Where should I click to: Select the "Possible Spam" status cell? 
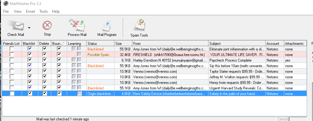[x=101, y=54]
